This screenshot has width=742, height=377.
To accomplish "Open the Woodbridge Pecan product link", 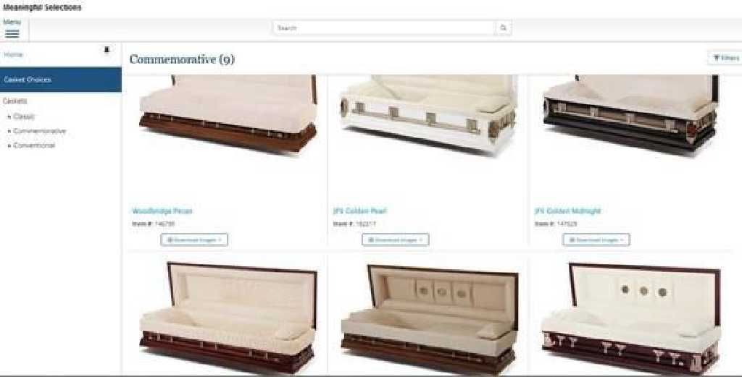I will pyautogui.click(x=162, y=211).
